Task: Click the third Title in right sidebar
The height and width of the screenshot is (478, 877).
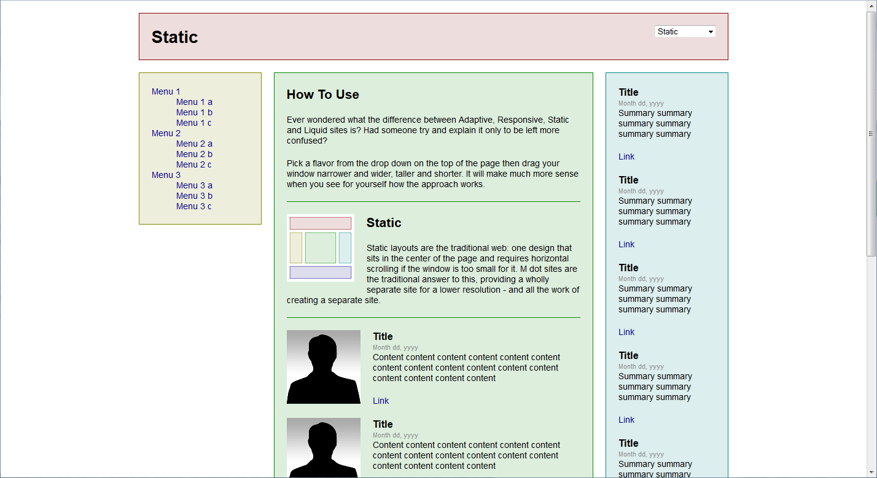Action: (628, 268)
